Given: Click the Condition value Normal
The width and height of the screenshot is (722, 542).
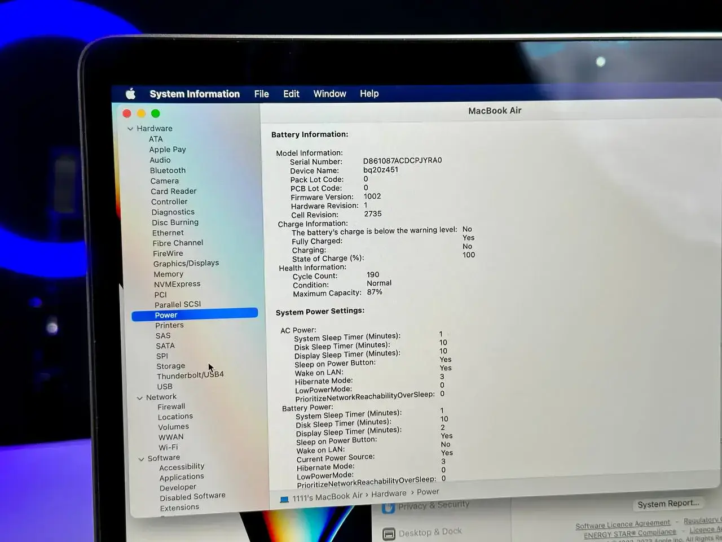Looking at the screenshot, I should [379, 283].
